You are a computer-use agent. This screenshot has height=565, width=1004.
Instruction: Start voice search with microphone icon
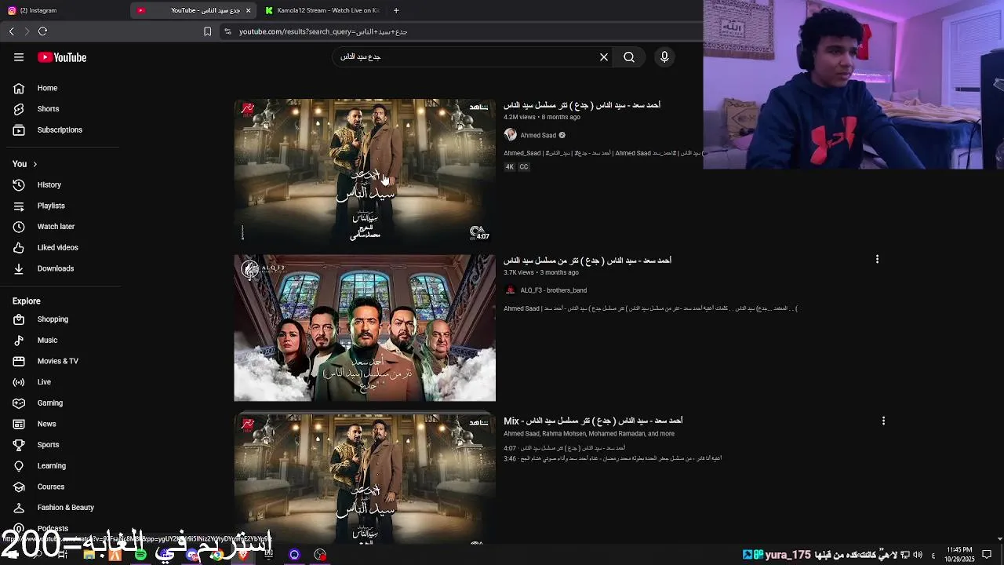point(664,57)
